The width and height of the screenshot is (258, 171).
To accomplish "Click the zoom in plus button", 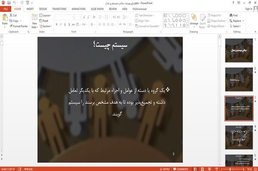I will click(243, 169).
